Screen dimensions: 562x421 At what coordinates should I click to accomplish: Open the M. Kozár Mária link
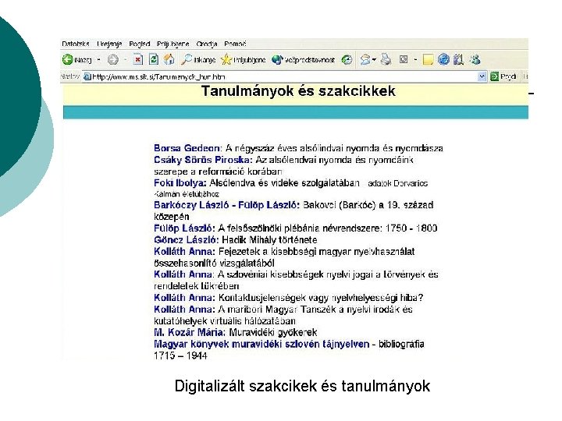coord(190,333)
